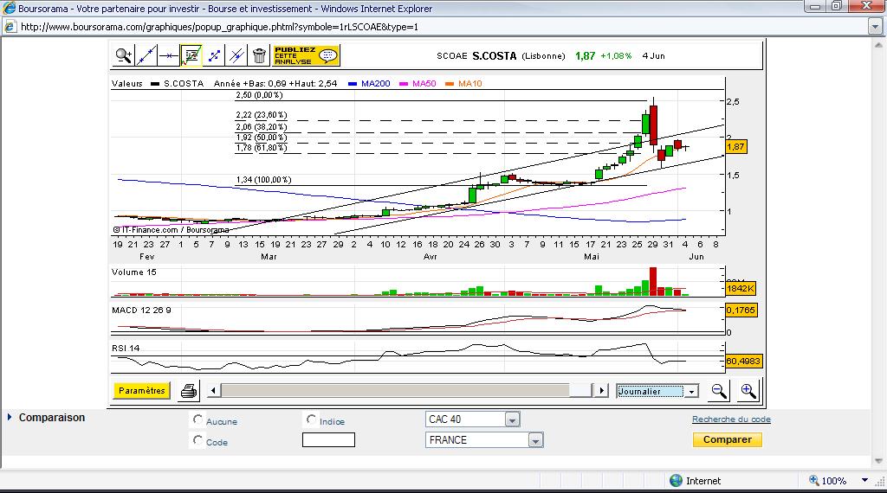This screenshot has height=493, width=887.
Task: Click the 1,34 (100,00%) Fibonacci label
Action: [263, 180]
